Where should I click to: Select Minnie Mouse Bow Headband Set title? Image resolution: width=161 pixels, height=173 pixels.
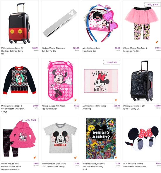91,50
